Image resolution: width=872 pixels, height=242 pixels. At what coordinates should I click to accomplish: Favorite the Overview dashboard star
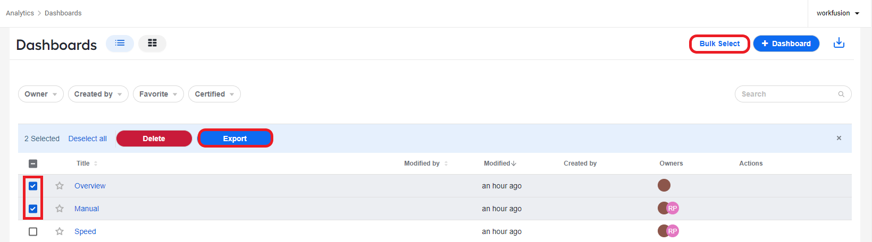coord(60,186)
